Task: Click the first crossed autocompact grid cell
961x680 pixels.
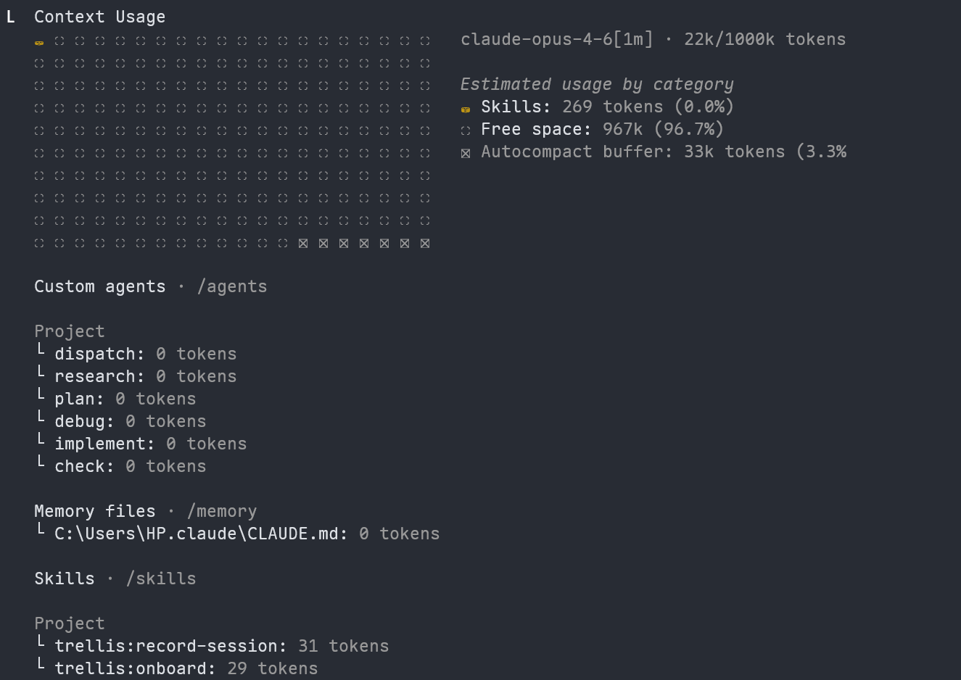Action: 303,243
